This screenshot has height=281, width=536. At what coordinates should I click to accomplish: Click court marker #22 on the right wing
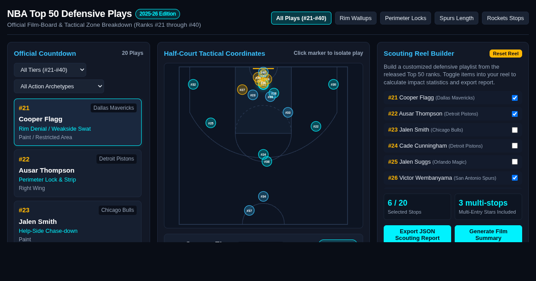point(316,126)
